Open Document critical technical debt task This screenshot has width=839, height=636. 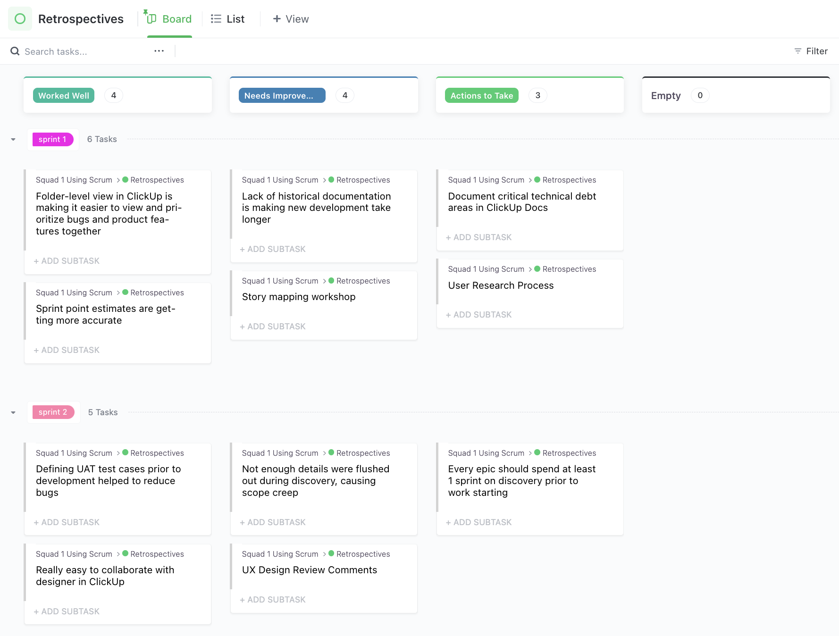click(522, 202)
